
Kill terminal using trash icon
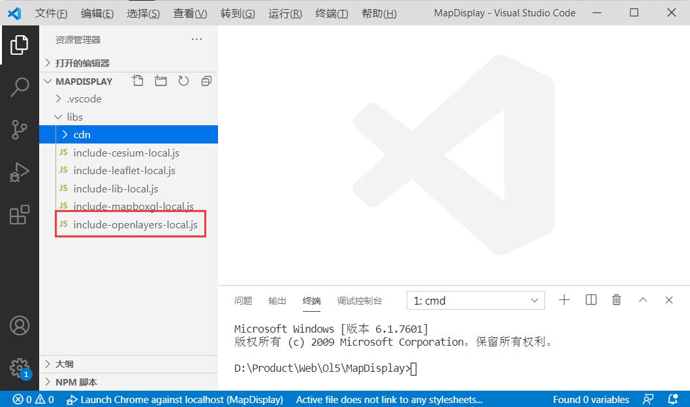coord(616,300)
